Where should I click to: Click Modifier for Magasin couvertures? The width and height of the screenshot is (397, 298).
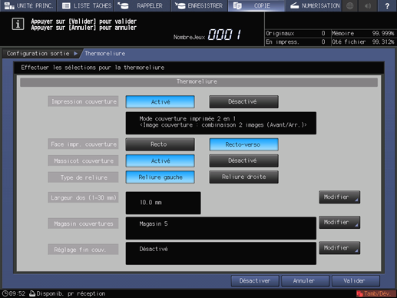point(339,222)
